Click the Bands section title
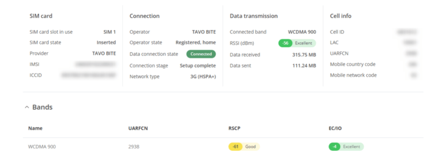 (42, 107)
